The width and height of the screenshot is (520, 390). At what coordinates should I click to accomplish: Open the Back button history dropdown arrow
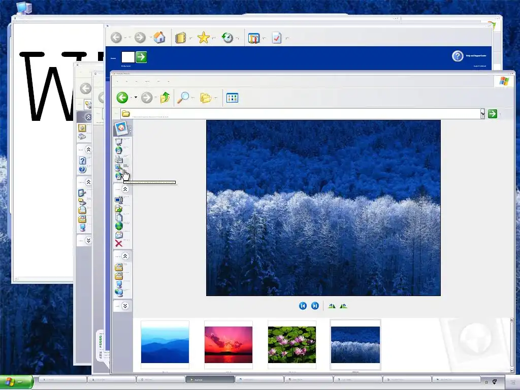[135, 97]
